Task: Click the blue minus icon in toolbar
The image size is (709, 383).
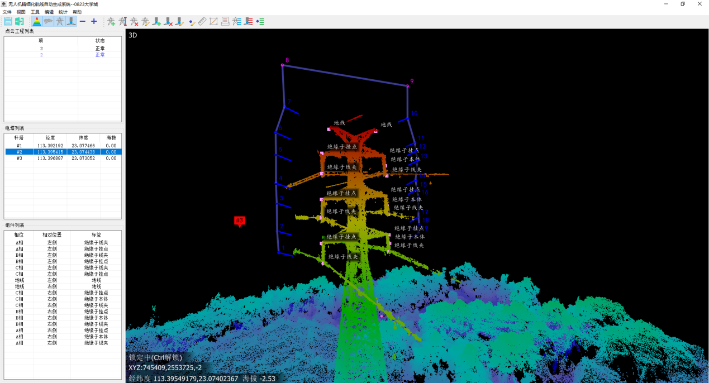Action: click(x=83, y=21)
